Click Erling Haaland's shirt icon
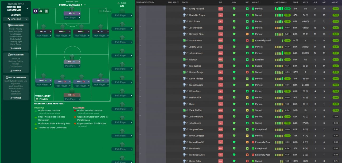The height and width of the screenshot is (163, 342). (184, 9)
